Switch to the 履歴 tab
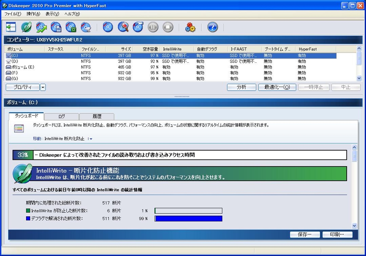Image resolution: width=366 pixels, height=256 pixels. pos(97,117)
